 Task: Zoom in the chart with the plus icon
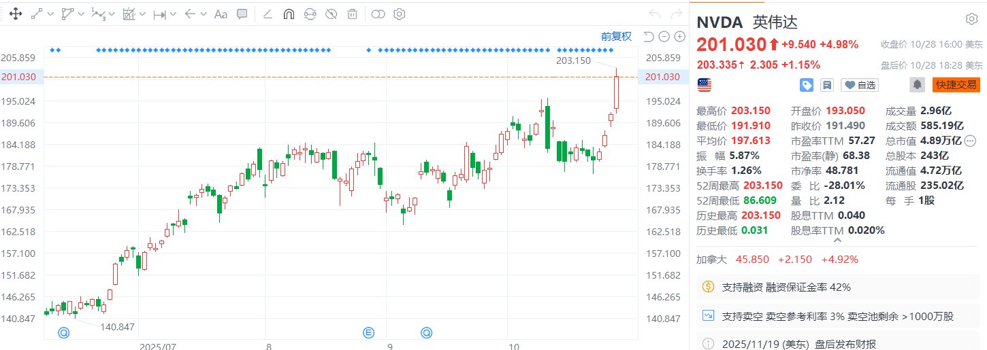679,37
